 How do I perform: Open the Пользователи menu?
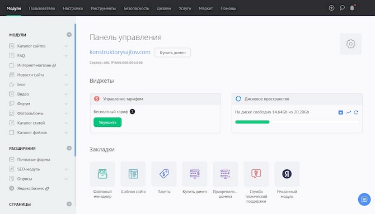tap(42, 8)
